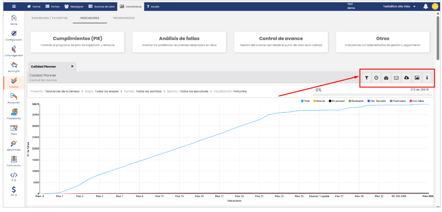Show chart information with the 'i' icon
442x212 pixels.
tap(427, 78)
